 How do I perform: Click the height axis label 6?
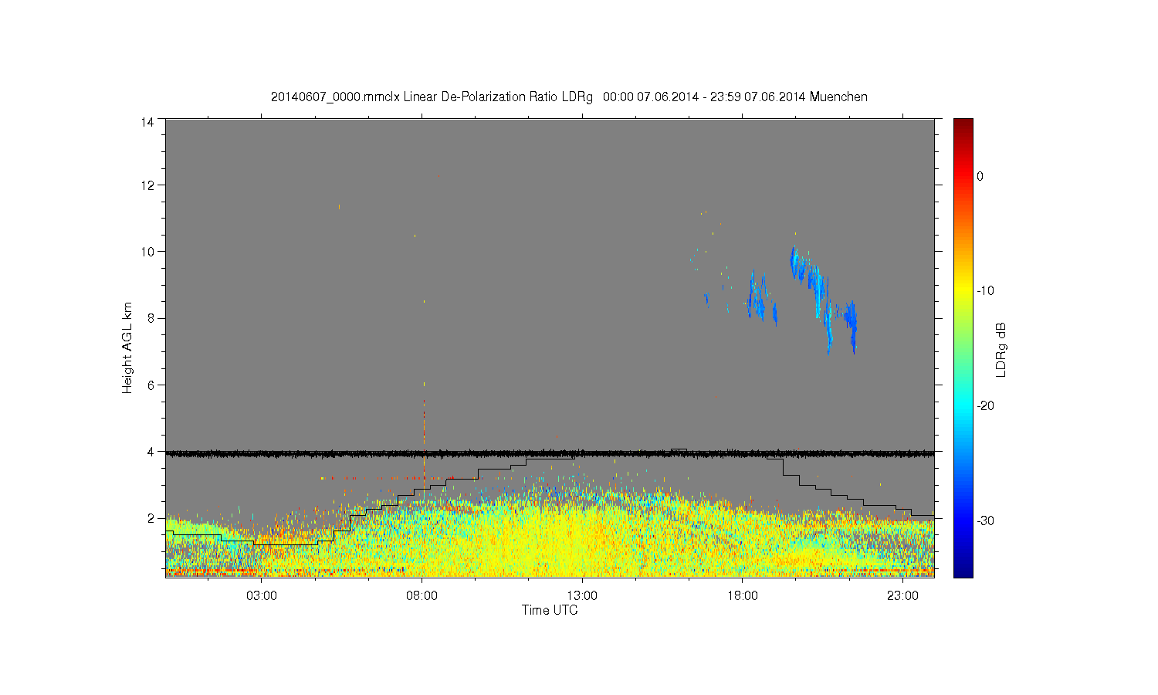[151, 385]
